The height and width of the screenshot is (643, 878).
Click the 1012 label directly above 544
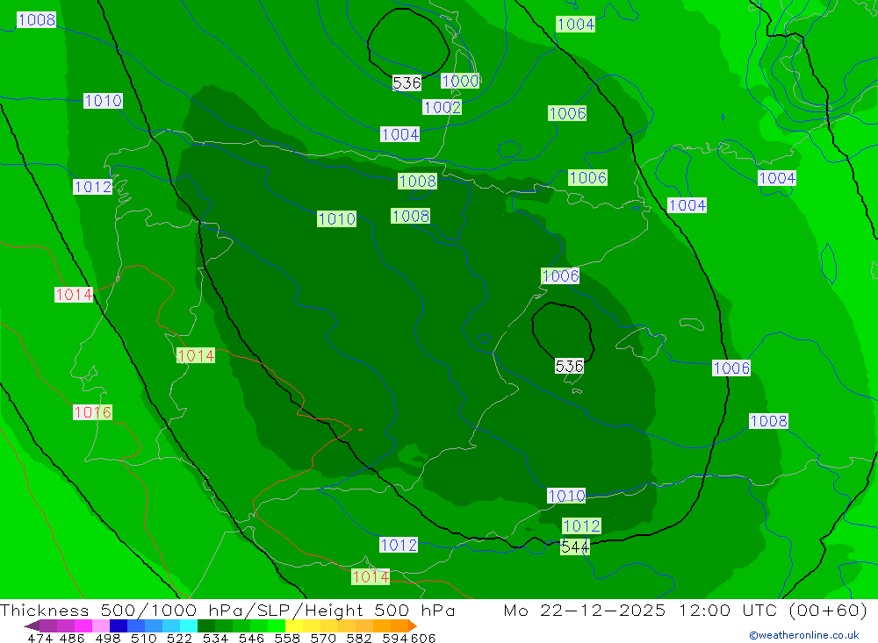pyautogui.click(x=581, y=526)
